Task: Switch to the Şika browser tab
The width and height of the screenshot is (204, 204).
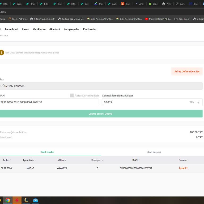Action: [x=17, y=4]
